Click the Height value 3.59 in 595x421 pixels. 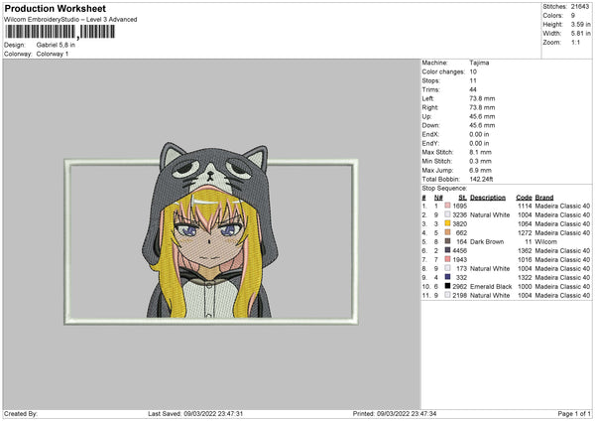point(580,24)
